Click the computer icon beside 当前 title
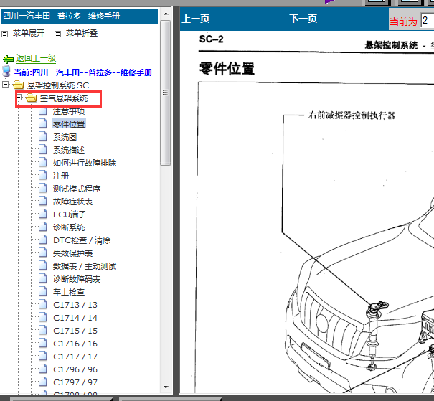434x401 pixels. [x=6, y=71]
